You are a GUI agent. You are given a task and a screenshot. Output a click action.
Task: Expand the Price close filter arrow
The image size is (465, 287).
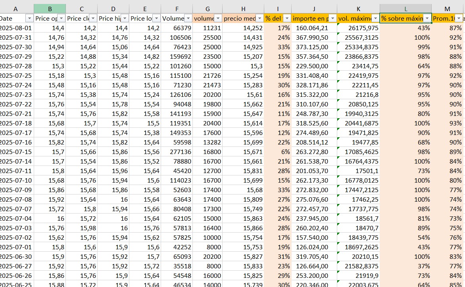pos(92,19)
